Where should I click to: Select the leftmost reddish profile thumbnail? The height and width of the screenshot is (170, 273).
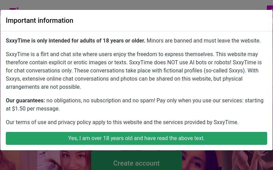pos(18,160)
